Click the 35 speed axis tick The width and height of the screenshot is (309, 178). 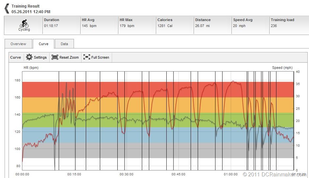click(298, 84)
